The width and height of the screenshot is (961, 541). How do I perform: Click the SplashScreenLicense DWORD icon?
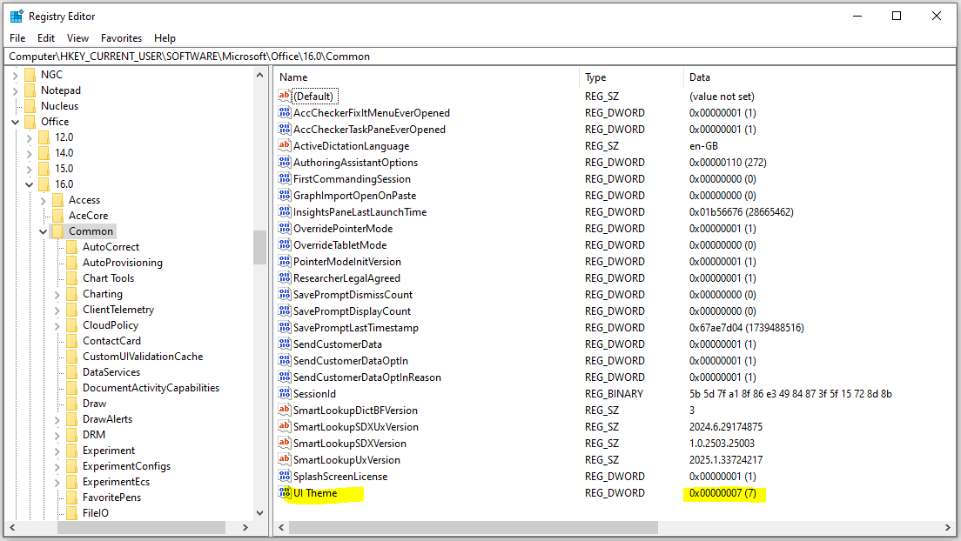point(285,476)
